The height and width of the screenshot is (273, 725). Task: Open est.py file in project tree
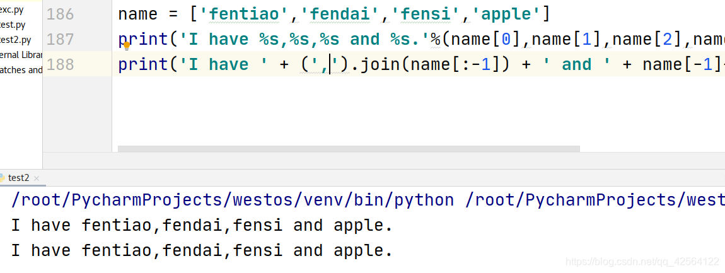[x=13, y=25]
